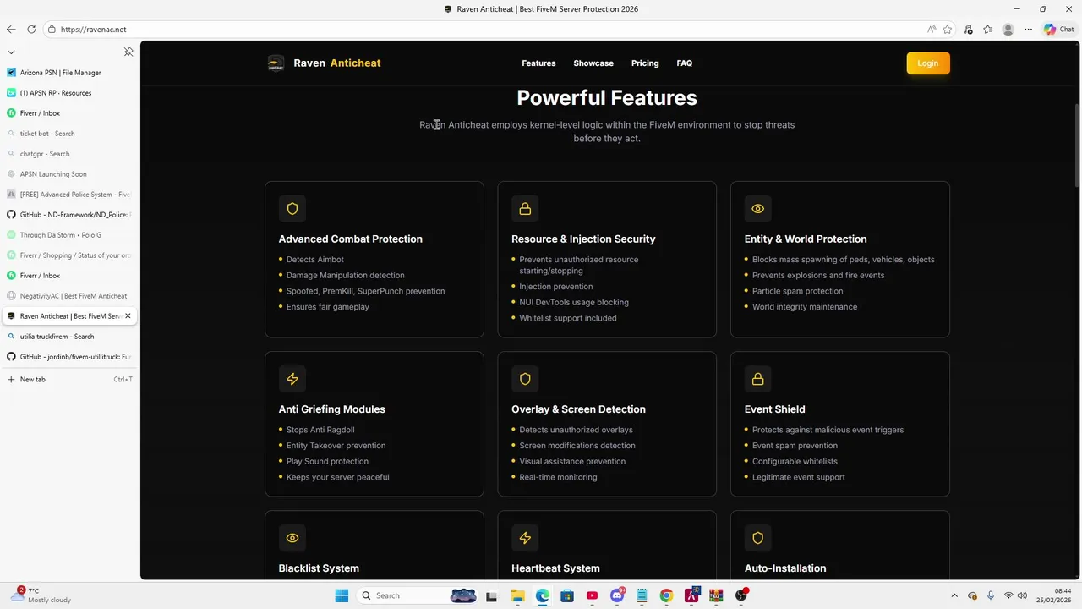The width and height of the screenshot is (1082, 609).
Task: Open the Wi-Fi network icon in tray
Action: pos(1008,595)
